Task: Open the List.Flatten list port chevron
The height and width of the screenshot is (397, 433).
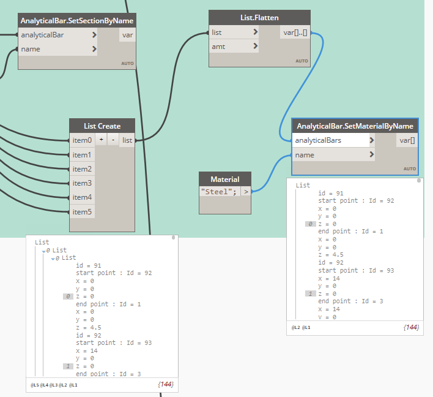Action: point(254,32)
